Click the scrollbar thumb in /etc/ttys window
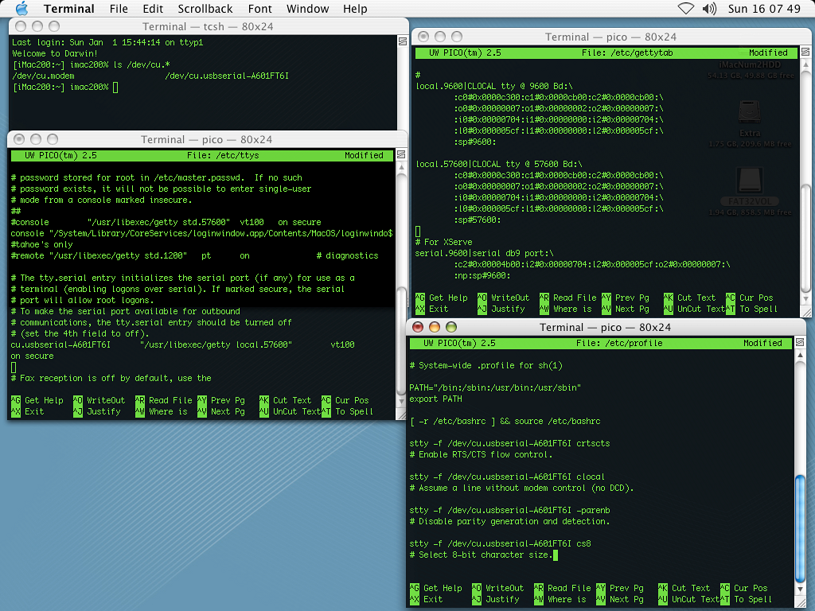Viewport: 815px width, 611px height. 401,341
